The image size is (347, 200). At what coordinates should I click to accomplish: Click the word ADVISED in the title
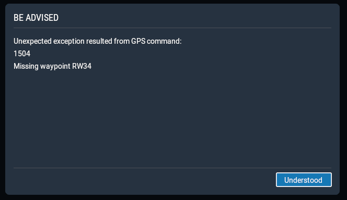point(42,18)
